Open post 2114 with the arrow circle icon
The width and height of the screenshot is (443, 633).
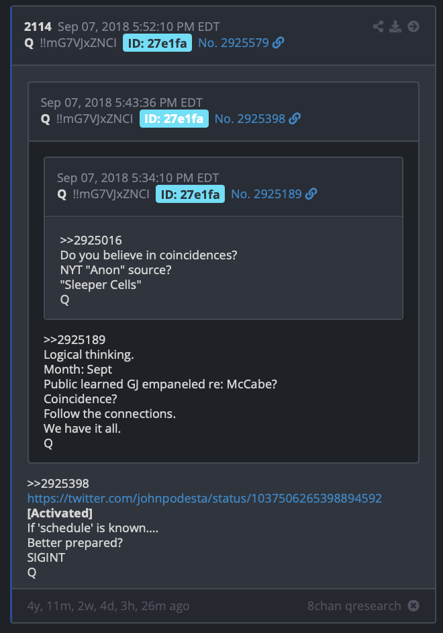pos(413,27)
